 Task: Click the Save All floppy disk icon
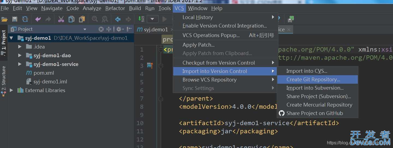15,19
